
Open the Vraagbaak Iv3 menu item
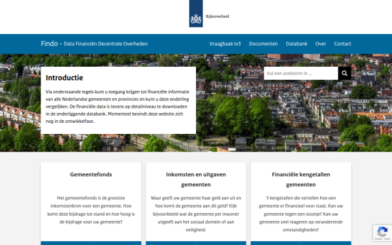coord(225,44)
